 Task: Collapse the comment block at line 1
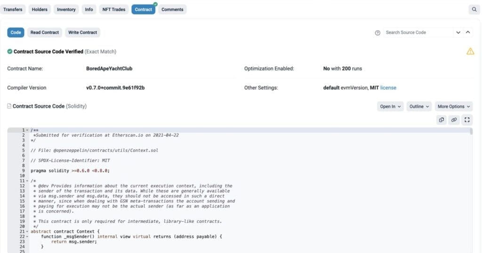[27, 130]
